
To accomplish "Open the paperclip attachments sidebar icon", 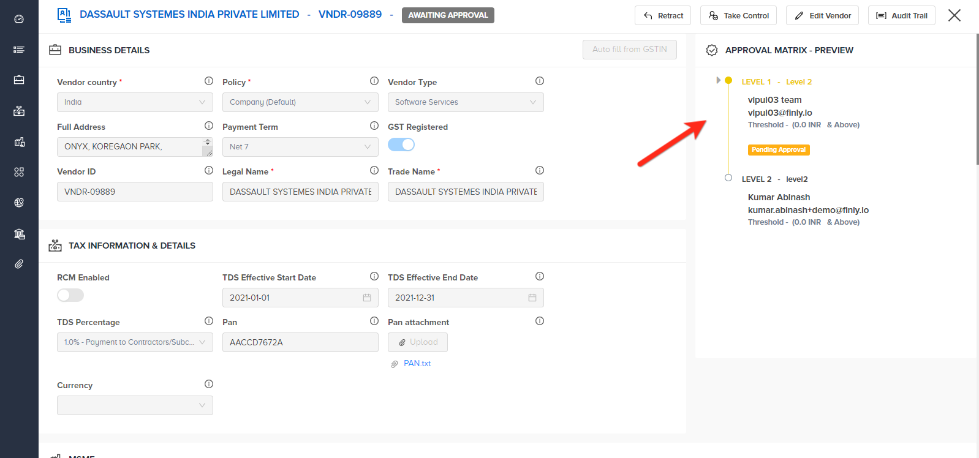I will coord(19,264).
